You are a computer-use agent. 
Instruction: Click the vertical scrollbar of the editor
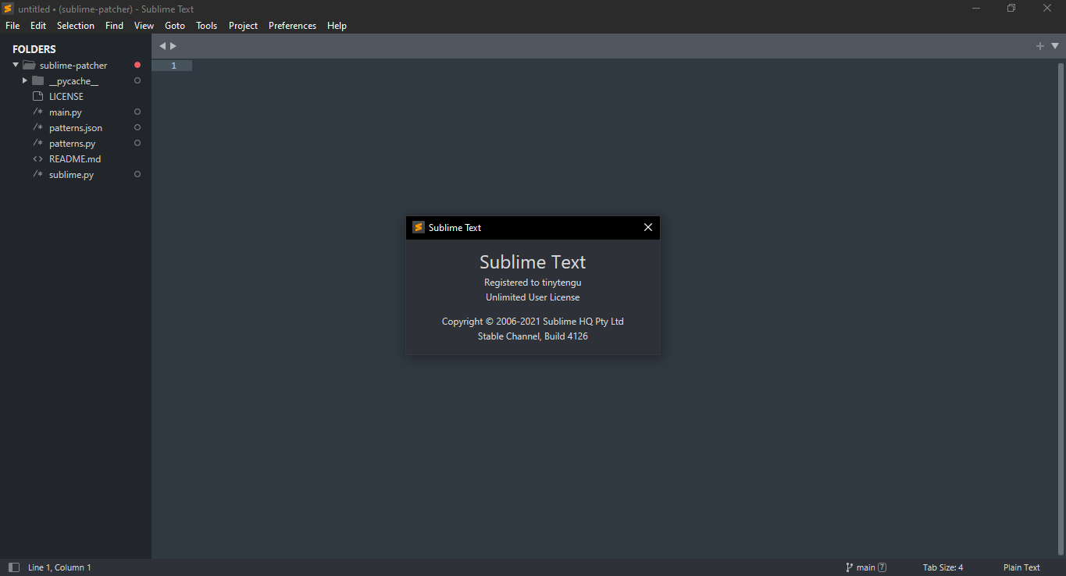point(1060,308)
